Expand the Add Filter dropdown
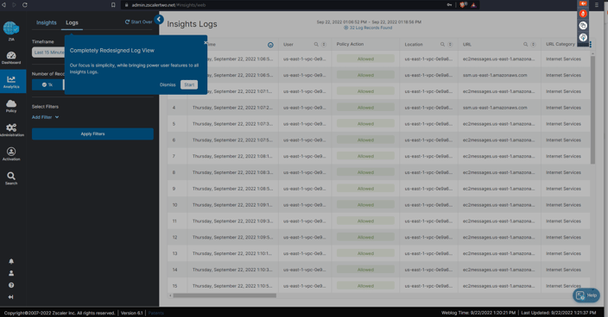This screenshot has width=608, height=317. 46,117
